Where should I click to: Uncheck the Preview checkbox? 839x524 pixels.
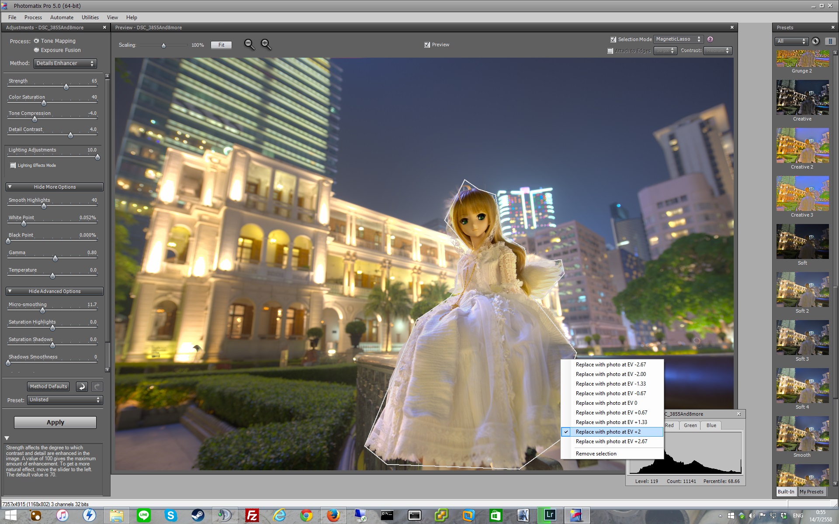click(427, 45)
